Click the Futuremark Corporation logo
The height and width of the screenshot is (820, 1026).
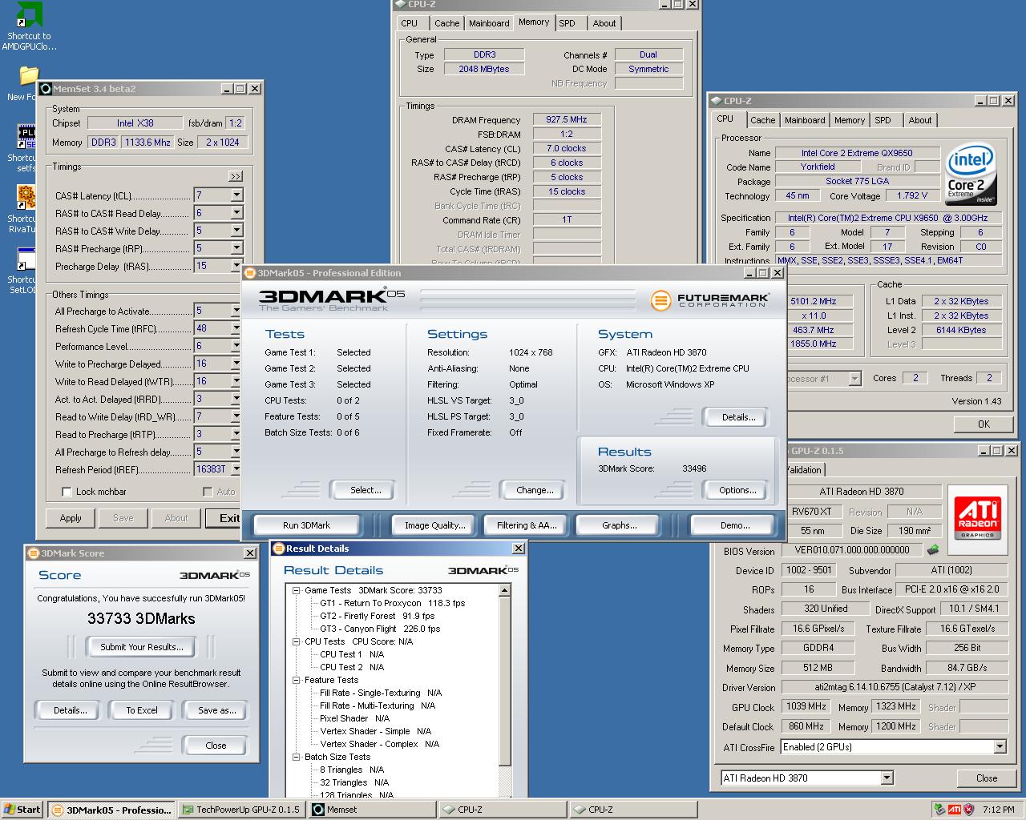710,300
